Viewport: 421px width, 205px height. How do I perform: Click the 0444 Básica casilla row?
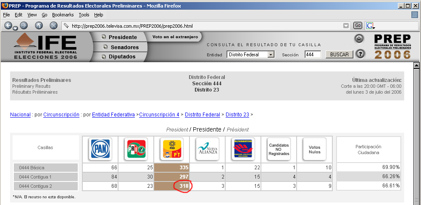(46, 168)
